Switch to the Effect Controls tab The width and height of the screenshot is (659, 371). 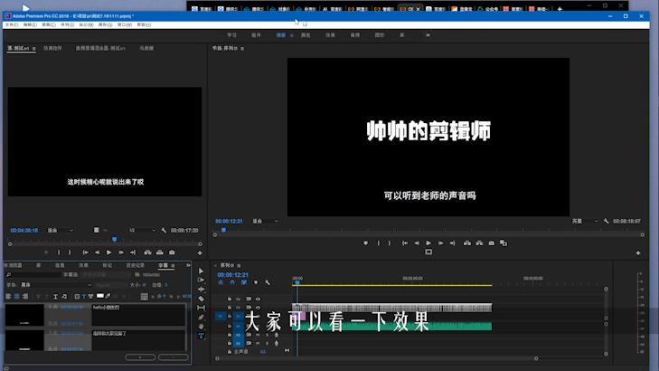click(52, 48)
